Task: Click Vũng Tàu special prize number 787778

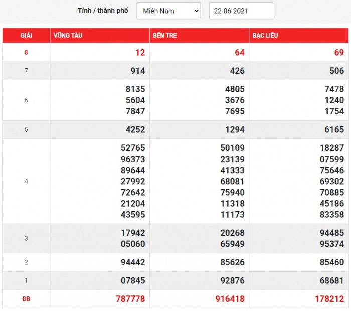Action: pyautogui.click(x=130, y=299)
